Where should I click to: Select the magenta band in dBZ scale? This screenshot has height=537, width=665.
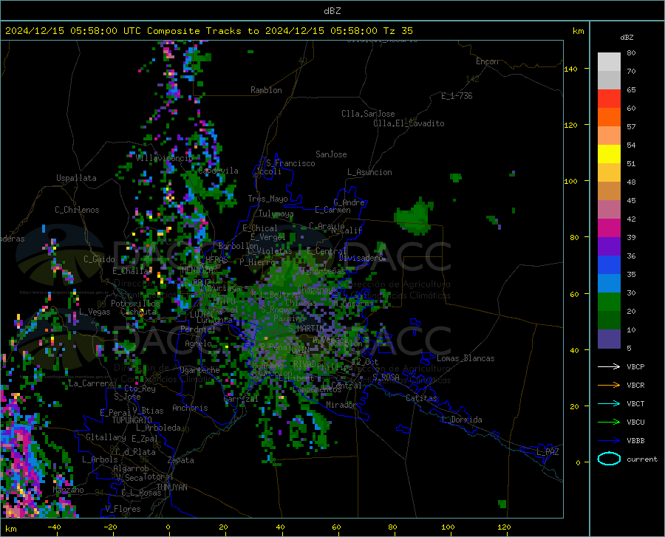pos(609,228)
